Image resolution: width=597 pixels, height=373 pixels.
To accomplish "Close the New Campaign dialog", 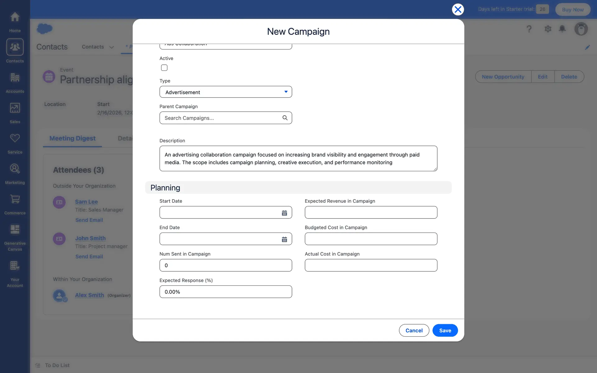I will coord(458,10).
